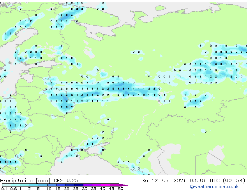Click the legend label '40'

(x=102, y=188)
